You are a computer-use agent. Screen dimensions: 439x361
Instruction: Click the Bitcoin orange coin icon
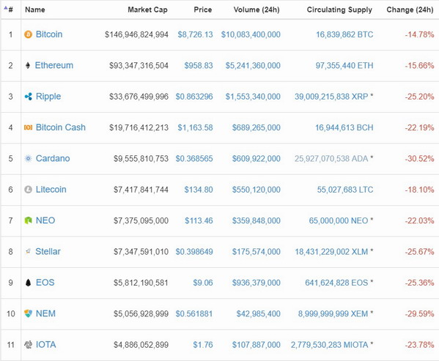[x=28, y=34]
